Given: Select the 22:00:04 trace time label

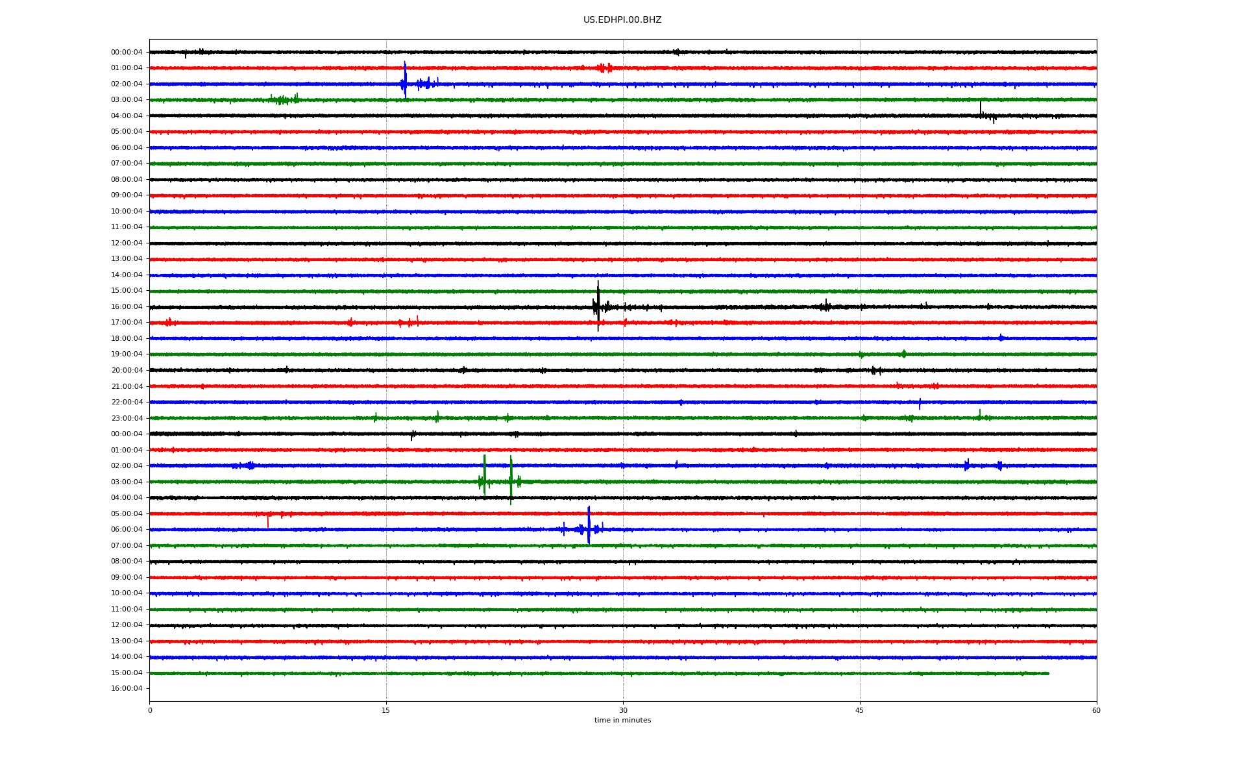Looking at the screenshot, I should pyautogui.click(x=127, y=402).
